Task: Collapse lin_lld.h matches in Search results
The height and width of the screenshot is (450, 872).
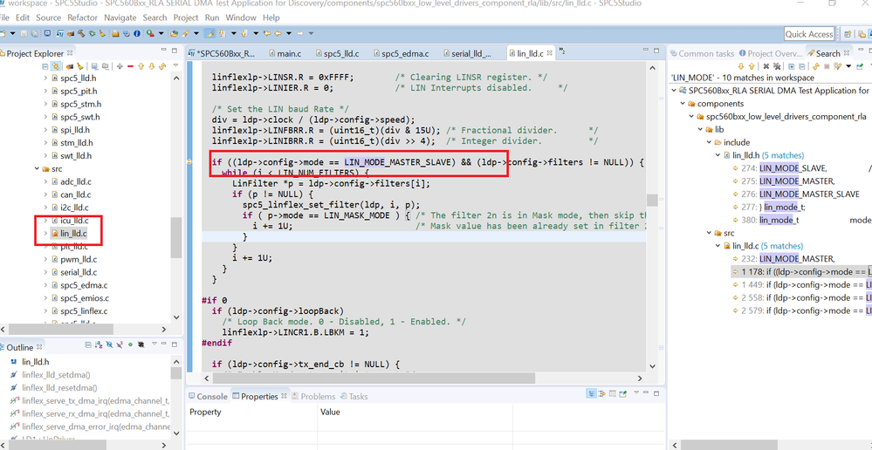Action: pyautogui.click(x=718, y=155)
